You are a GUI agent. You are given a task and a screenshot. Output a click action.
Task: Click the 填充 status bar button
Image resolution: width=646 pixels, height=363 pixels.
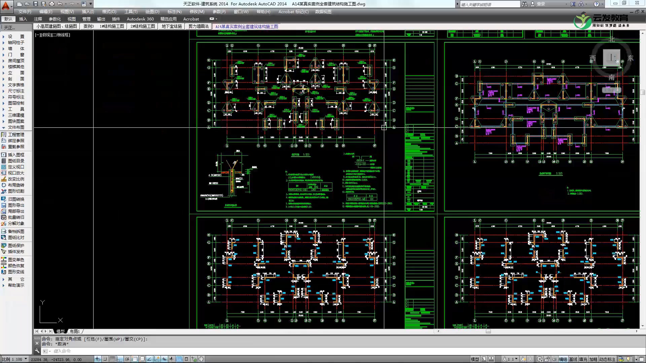pos(583,359)
